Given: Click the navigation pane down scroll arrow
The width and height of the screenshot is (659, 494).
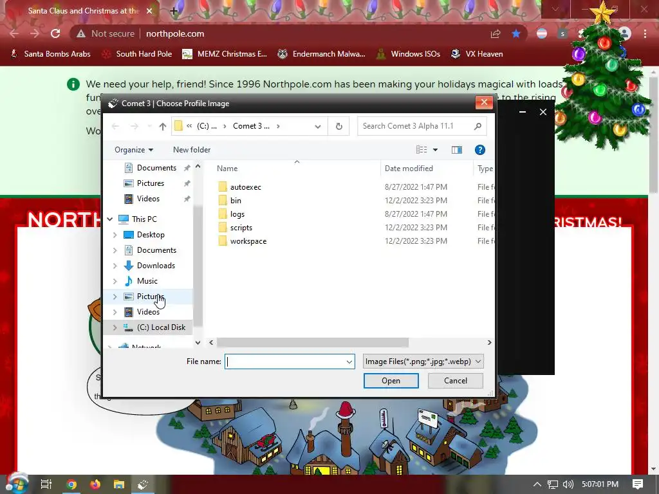Looking at the screenshot, I should point(198,342).
